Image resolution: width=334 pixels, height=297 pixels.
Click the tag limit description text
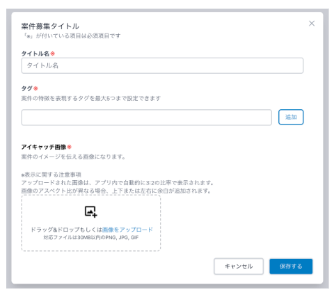[91, 99]
